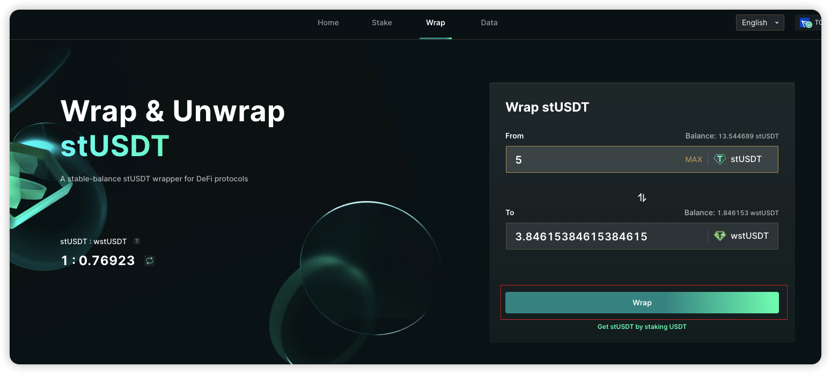The width and height of the screenshot is (831, 374).
Task: Click the swap direction arrows icon
Action: point(642,197)
